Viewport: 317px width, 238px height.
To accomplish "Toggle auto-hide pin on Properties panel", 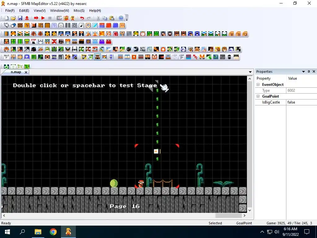I will pyautogui.click(x=309, y=72).
